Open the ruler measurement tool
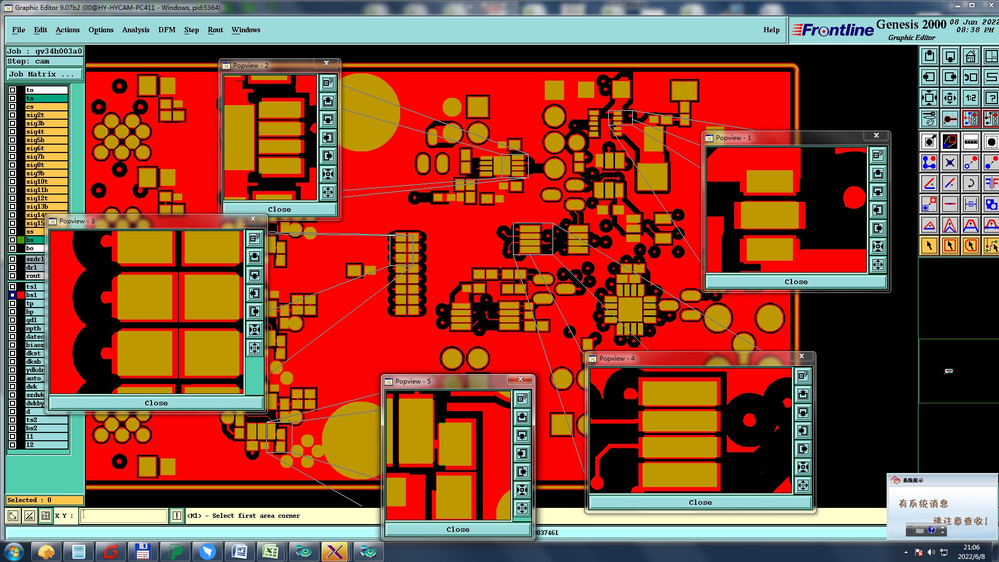Viewport: 999px width, 562px height. pos(970,142)
